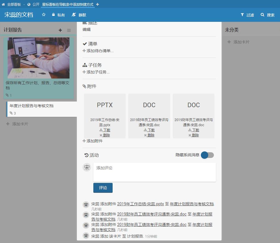The image size is (280, 243).
Task: Add a checklist 添加待办清单
Action: (98, 51)
